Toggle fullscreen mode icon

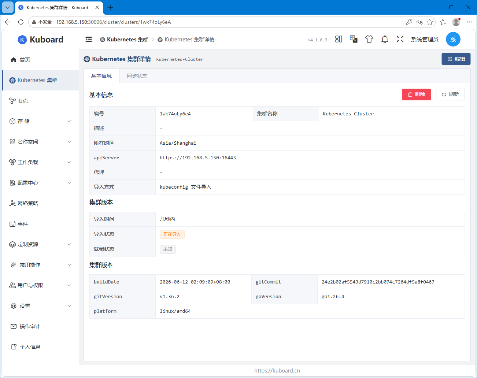pyautogui.click(x=400, y=39)
